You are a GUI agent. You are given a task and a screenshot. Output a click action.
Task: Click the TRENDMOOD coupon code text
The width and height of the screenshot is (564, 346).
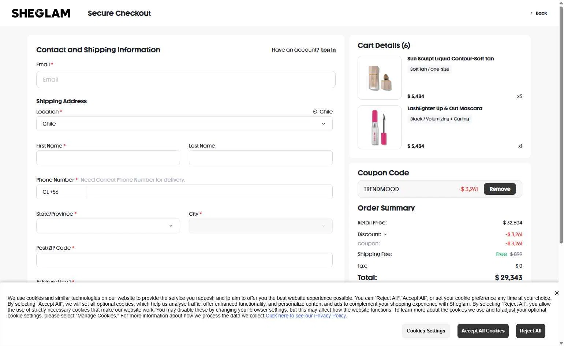pyautogui.click(x=381, y=189)
